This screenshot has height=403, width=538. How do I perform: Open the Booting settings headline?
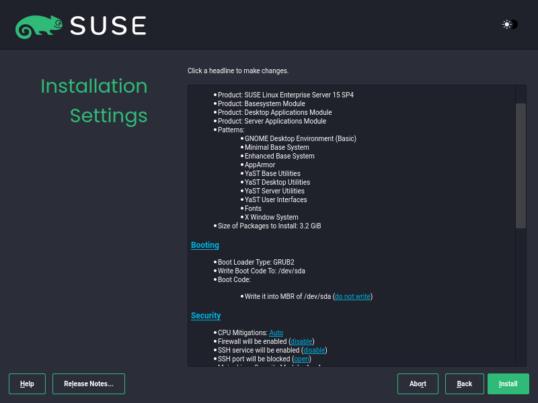coord(204,244)
